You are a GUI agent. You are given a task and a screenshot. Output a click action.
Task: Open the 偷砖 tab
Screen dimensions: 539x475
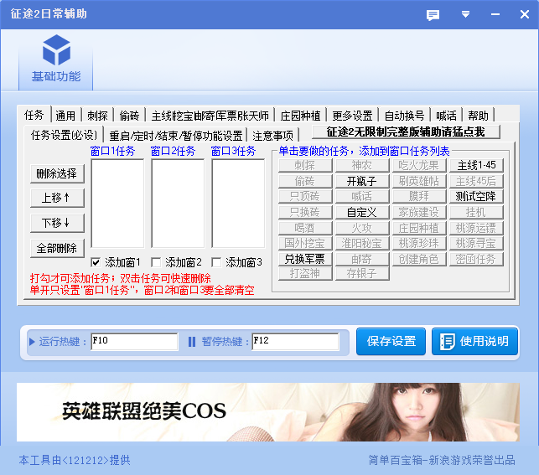(129, 116)
